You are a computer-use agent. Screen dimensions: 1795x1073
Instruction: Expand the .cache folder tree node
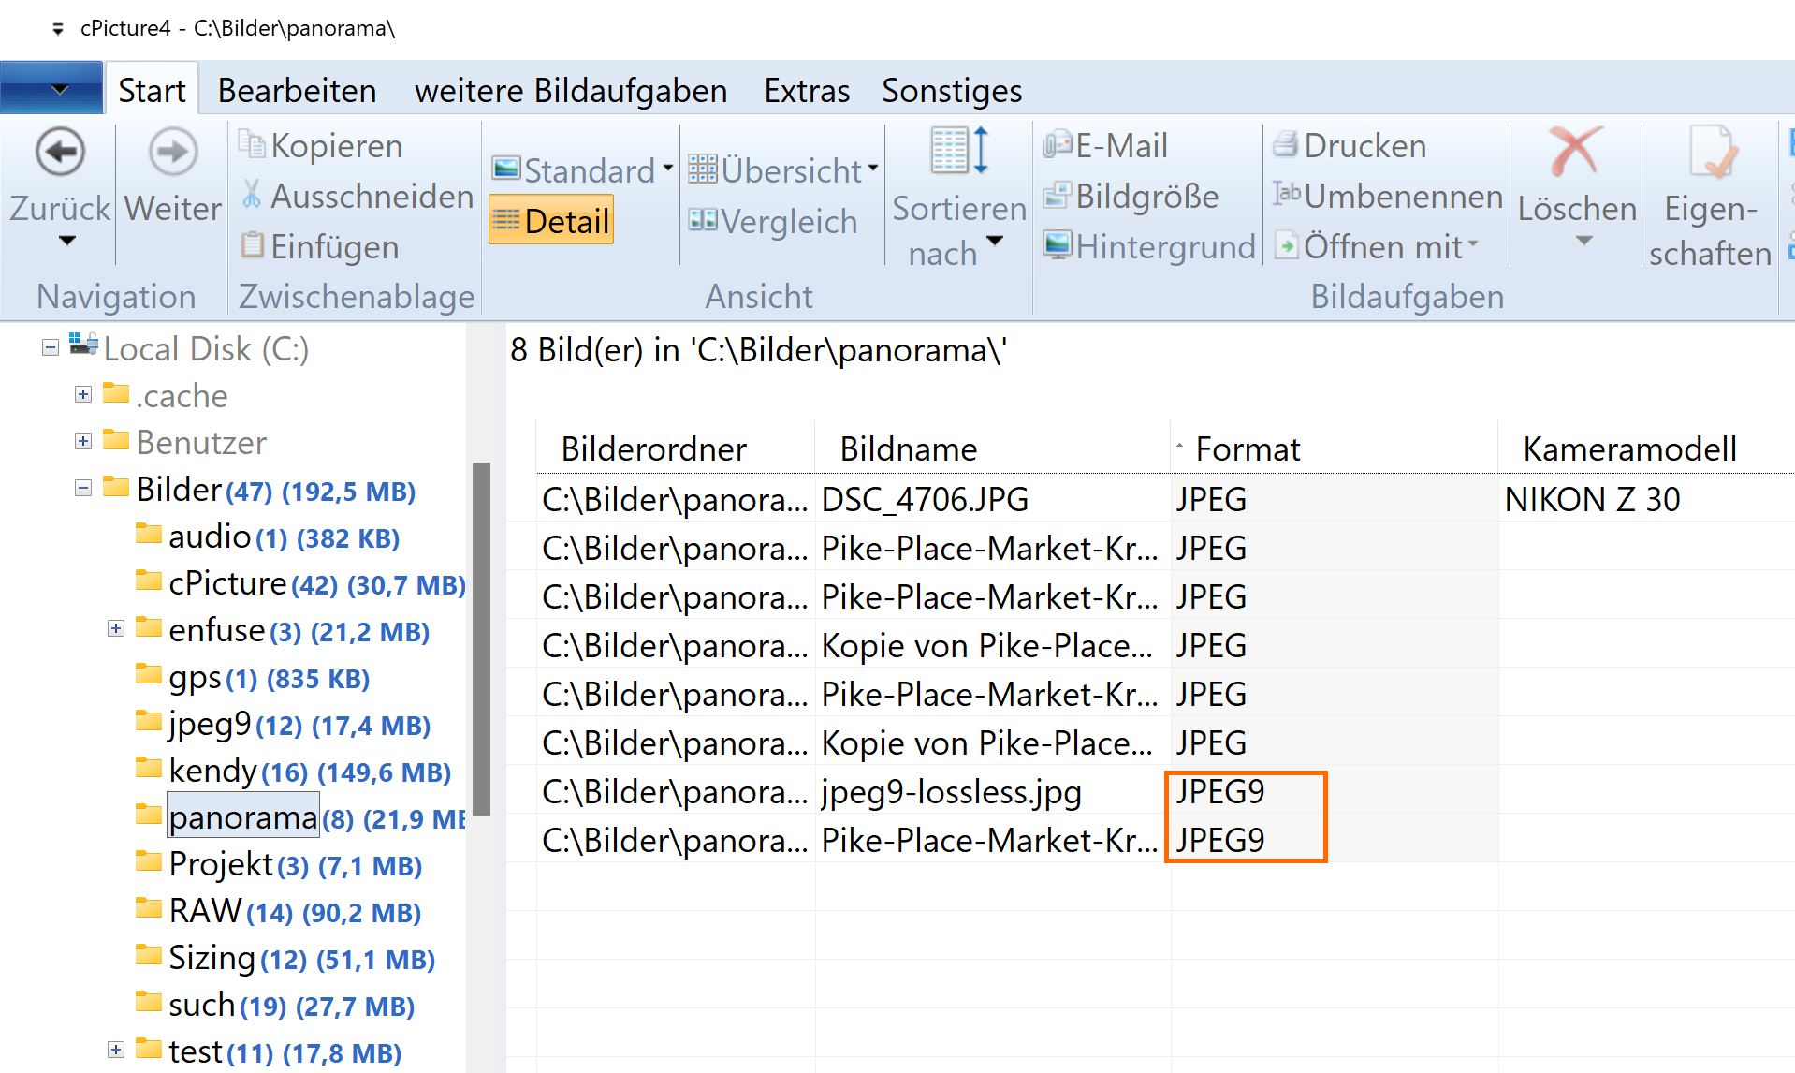(83, 395)
